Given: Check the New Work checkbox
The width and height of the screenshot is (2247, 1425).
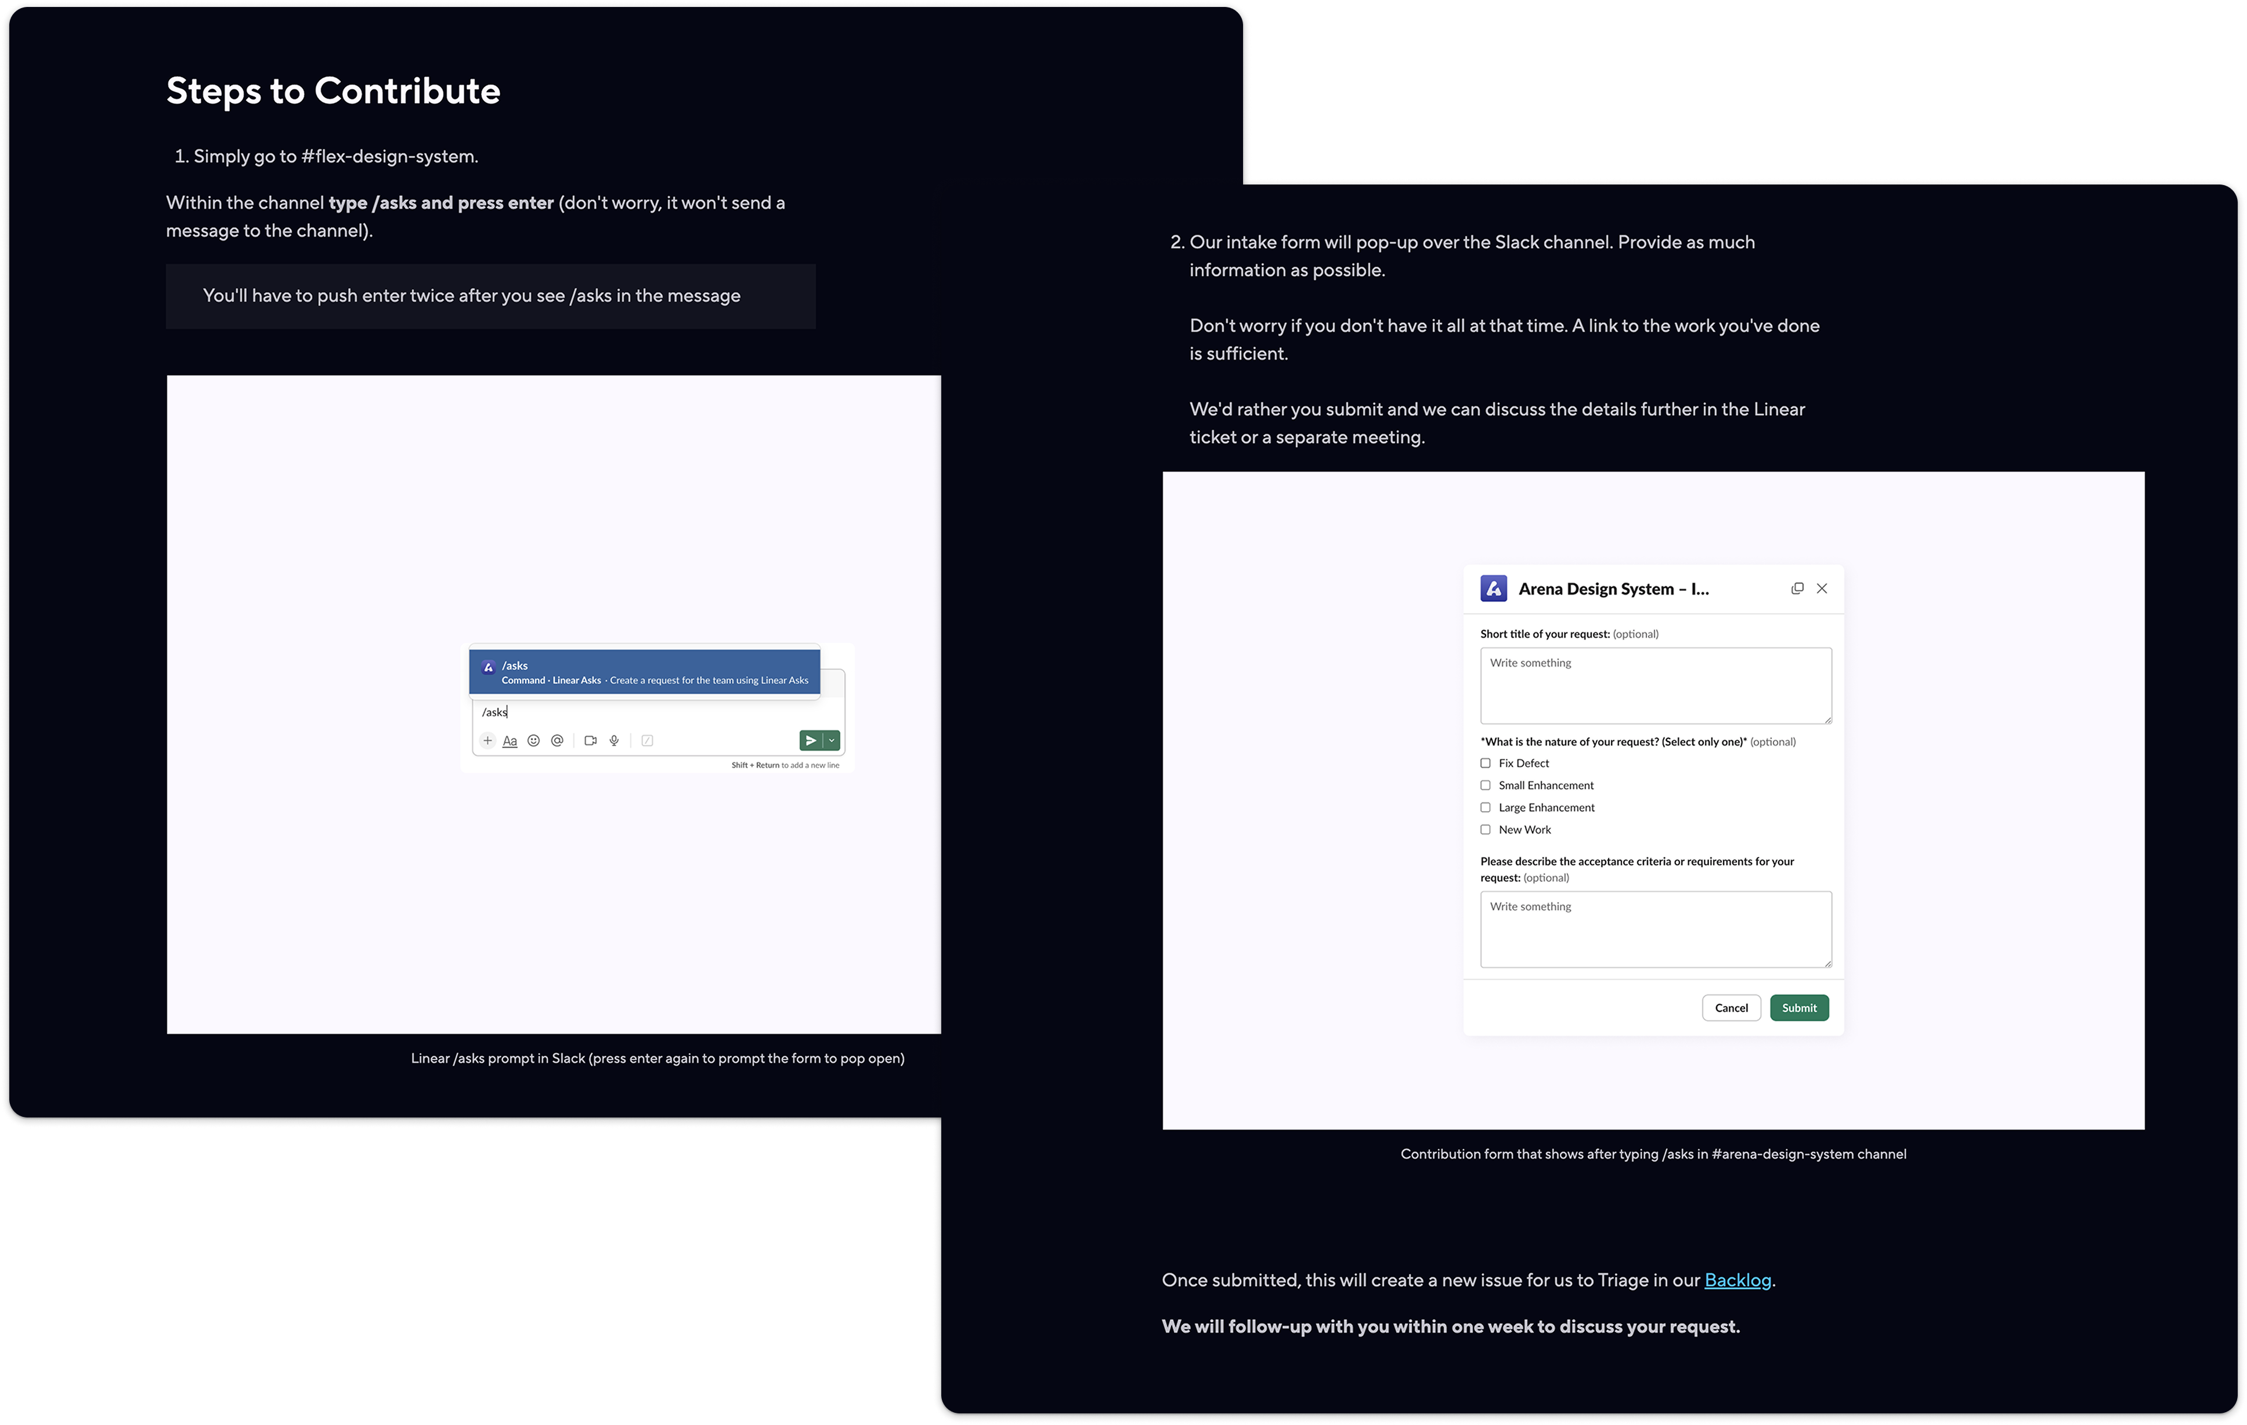Looking at the screenshot, I should click(1486, 830).
